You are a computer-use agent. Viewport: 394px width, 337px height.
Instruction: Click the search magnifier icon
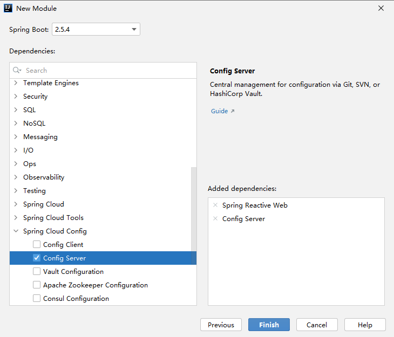(x=17, y=70)
